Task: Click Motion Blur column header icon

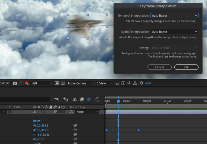Action: click(x=55, y=107)
